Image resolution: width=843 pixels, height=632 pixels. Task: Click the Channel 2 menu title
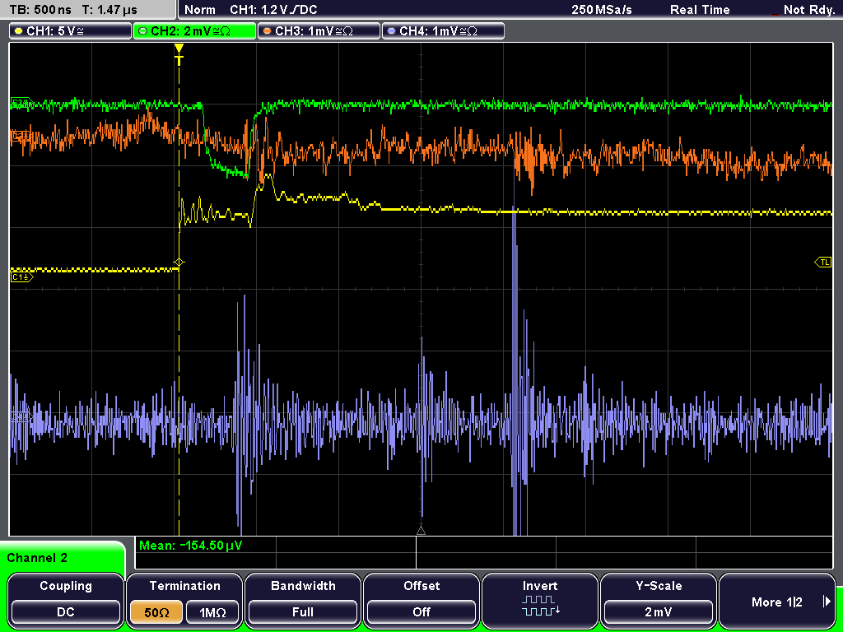[37, 558]
